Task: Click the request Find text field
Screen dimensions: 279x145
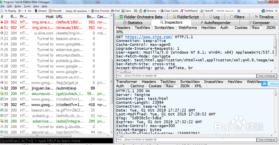Action: coord(186,76)
